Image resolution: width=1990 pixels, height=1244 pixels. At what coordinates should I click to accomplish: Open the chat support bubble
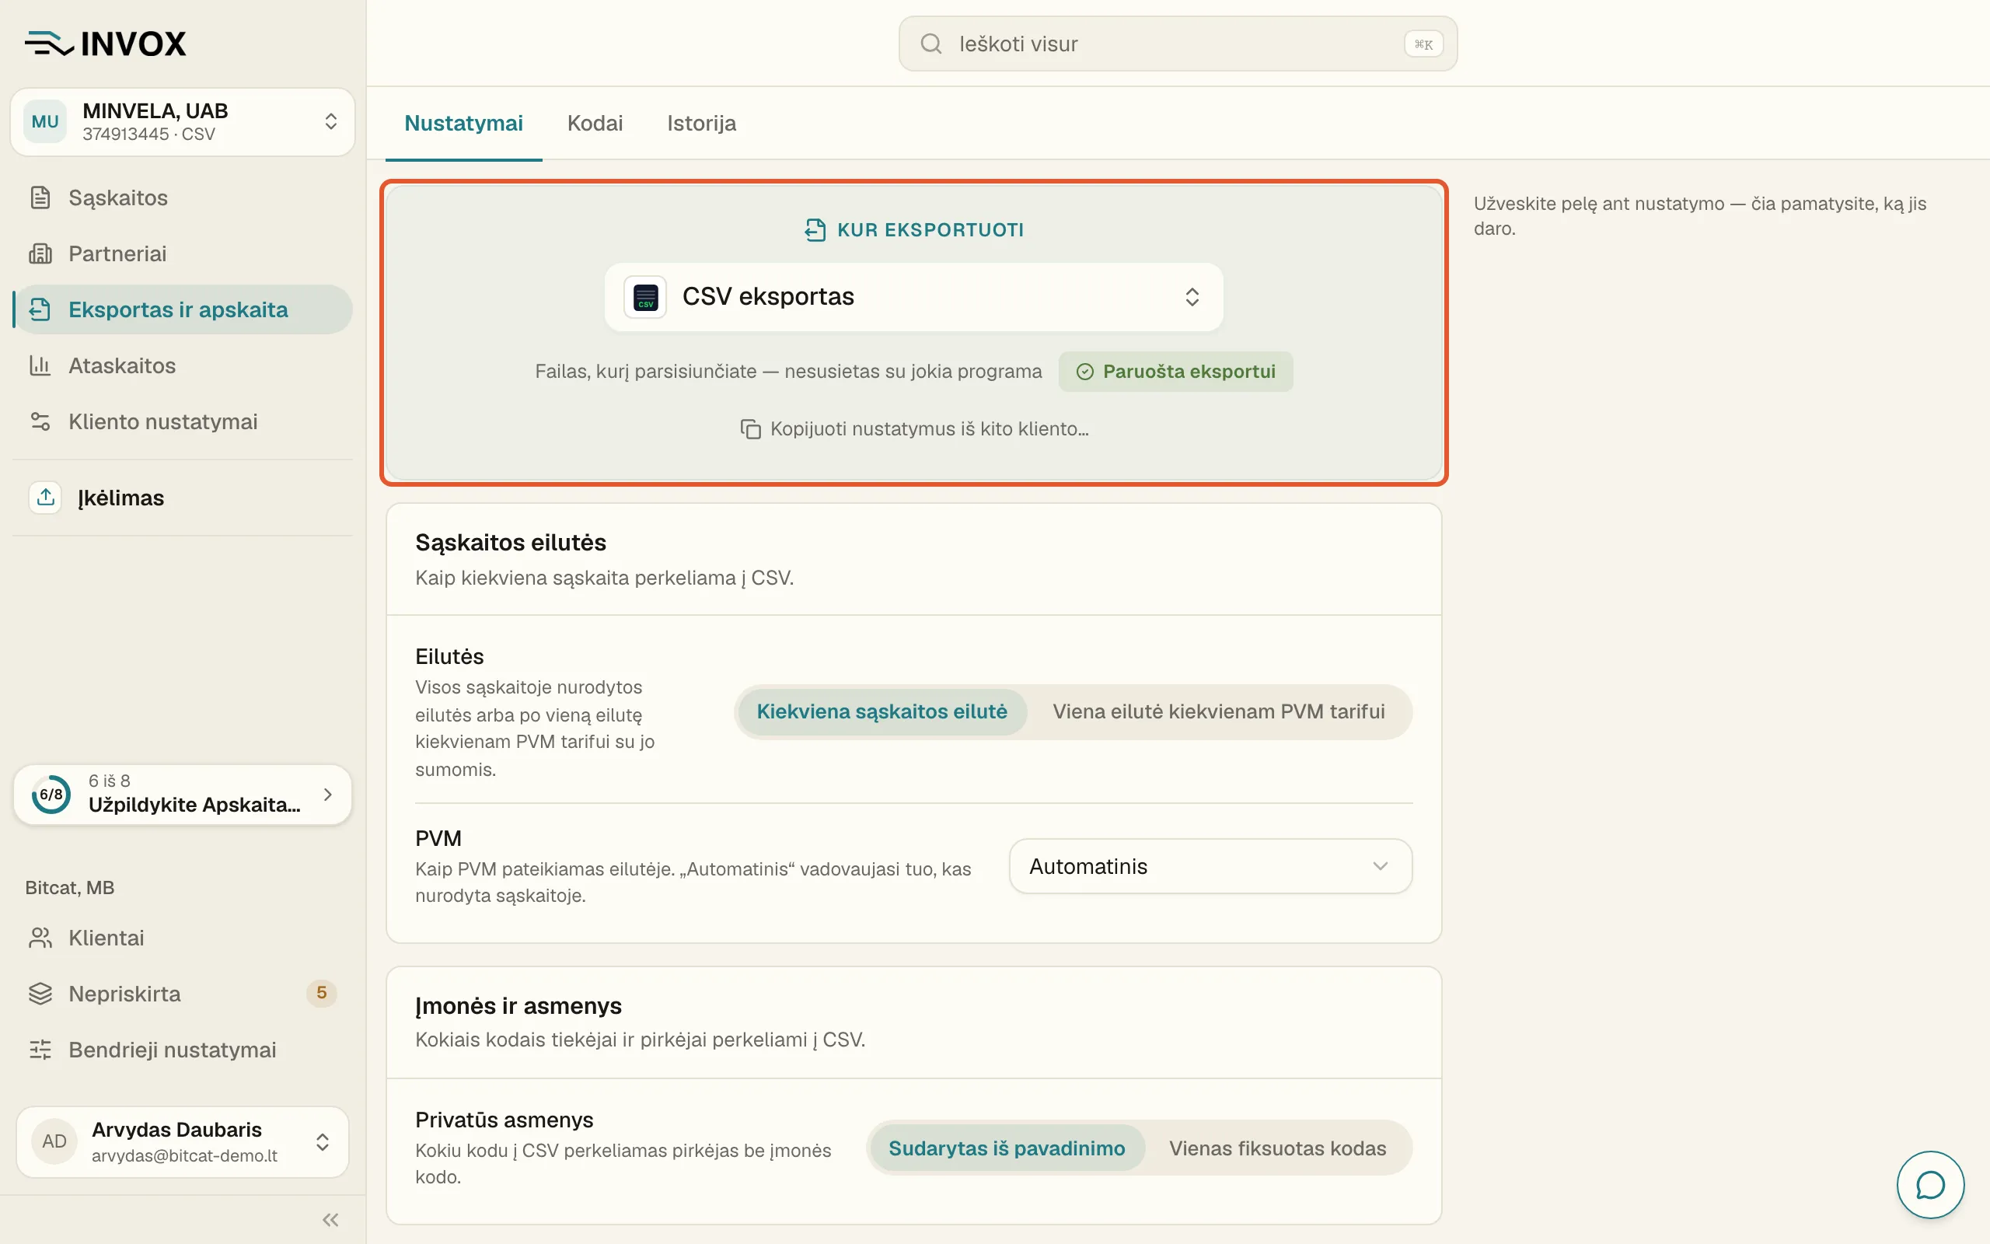[1930, 1185]
